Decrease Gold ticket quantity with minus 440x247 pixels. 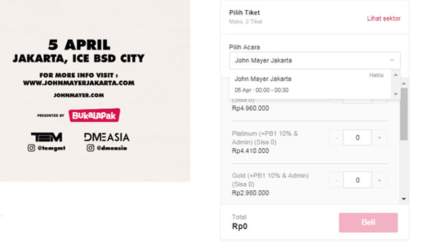coord(337,180)
